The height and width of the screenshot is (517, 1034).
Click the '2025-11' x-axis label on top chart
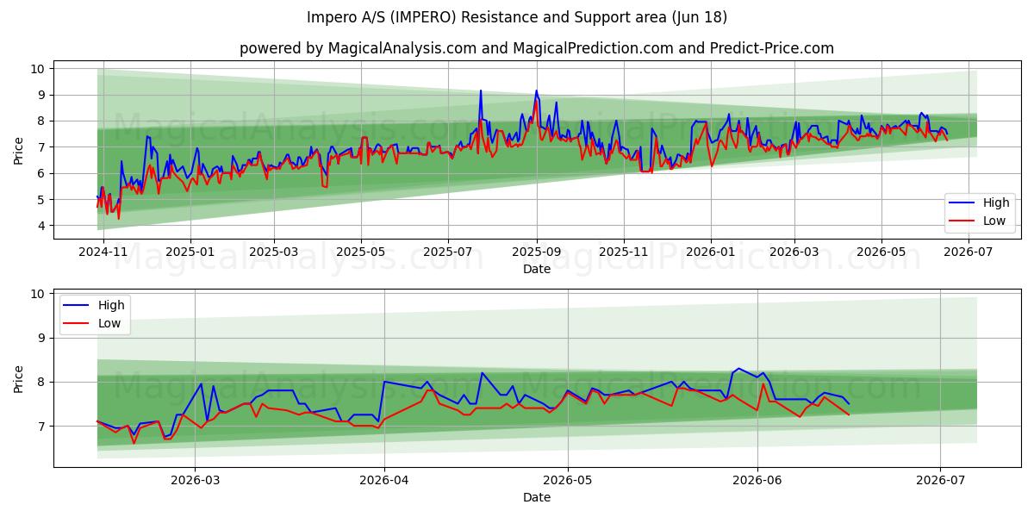tap(623, 253)
